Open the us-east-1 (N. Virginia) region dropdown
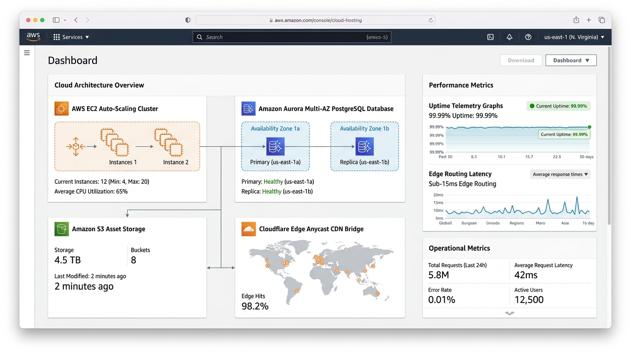 (x=574, y=37)
